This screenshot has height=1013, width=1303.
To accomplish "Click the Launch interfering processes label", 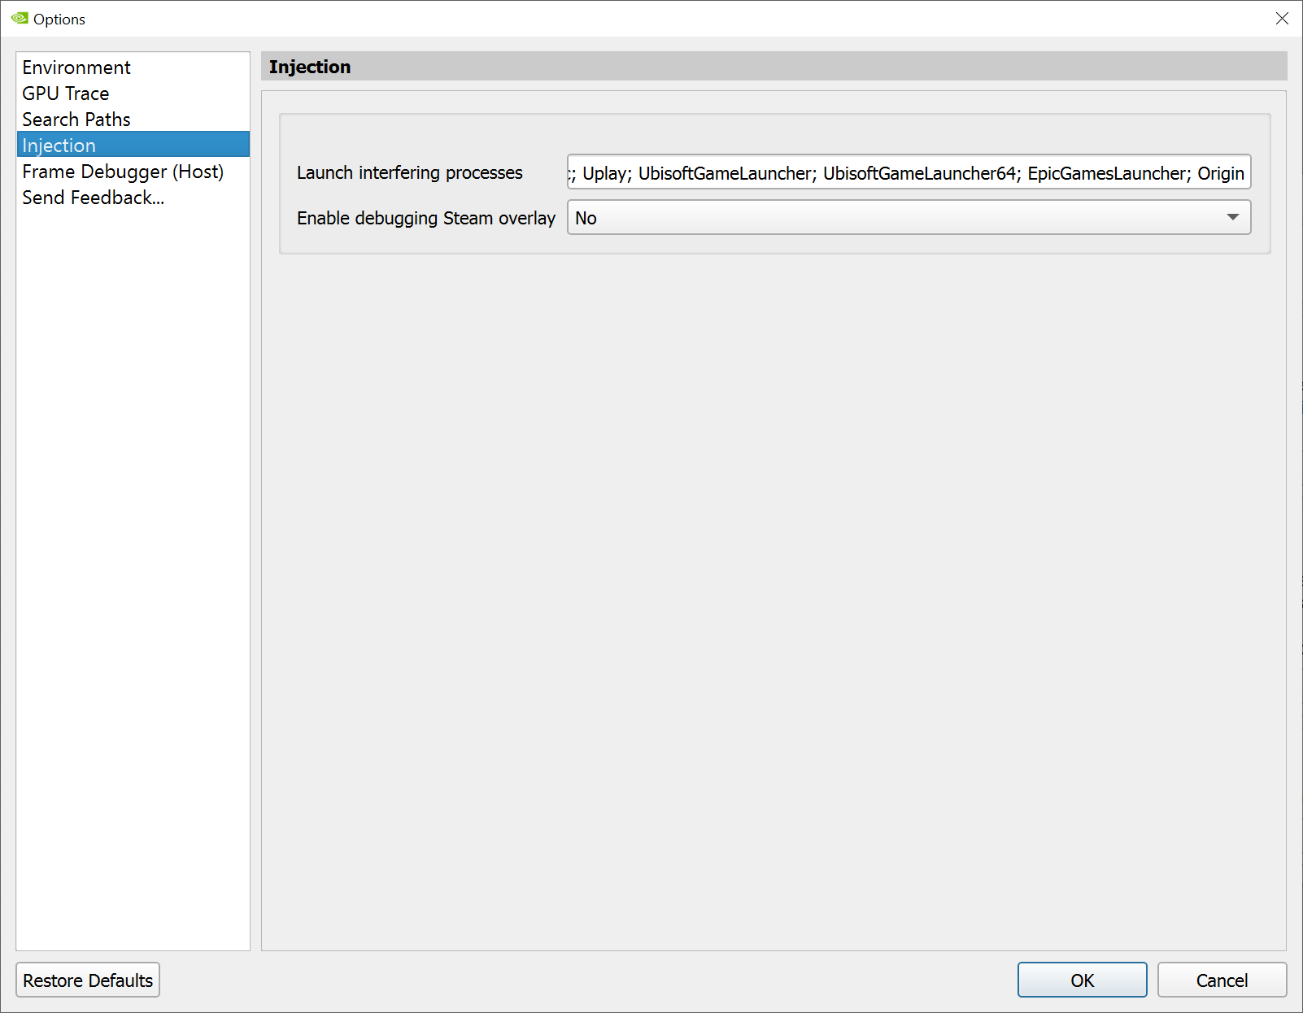I will (x=410, y=172).
